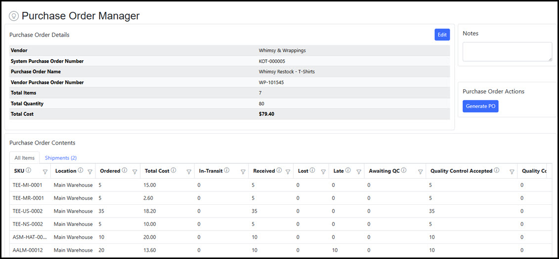559x259 pixels.
Task: Open filter for the Lost column
Action: [323, 172]
